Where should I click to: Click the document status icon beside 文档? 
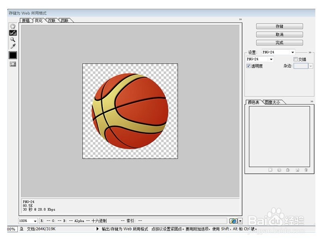(x=22, y=229)
